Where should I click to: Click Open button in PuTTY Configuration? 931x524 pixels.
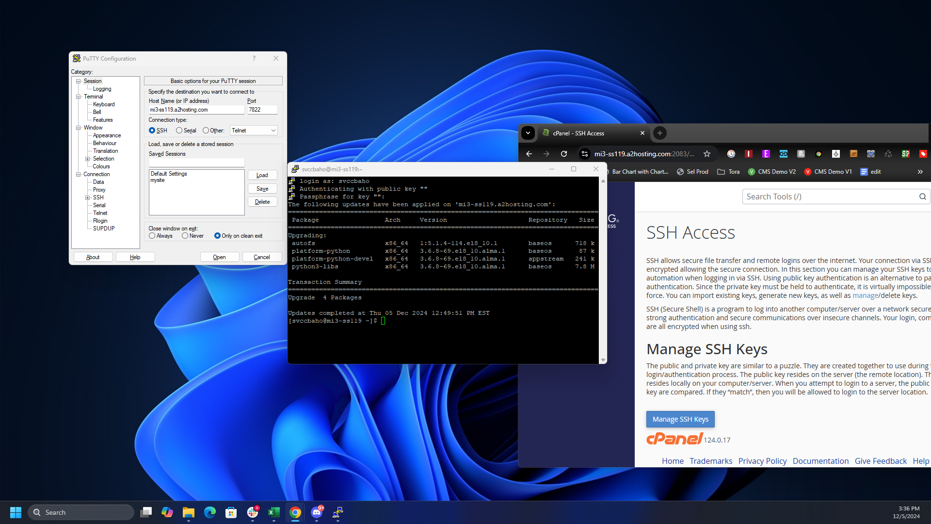pyautogui.click(x=220, y=257)
